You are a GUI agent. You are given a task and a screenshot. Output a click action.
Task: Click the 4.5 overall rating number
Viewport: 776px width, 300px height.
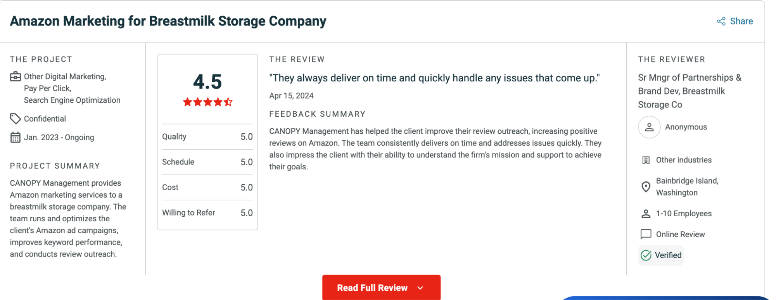pos(207,82)
